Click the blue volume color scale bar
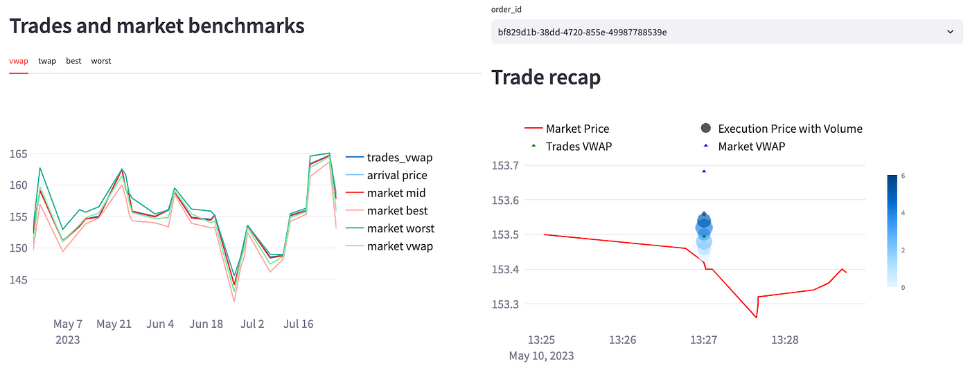Image resolution: width=970 pixels, height=370 pixels. click(x=892, y=231)
